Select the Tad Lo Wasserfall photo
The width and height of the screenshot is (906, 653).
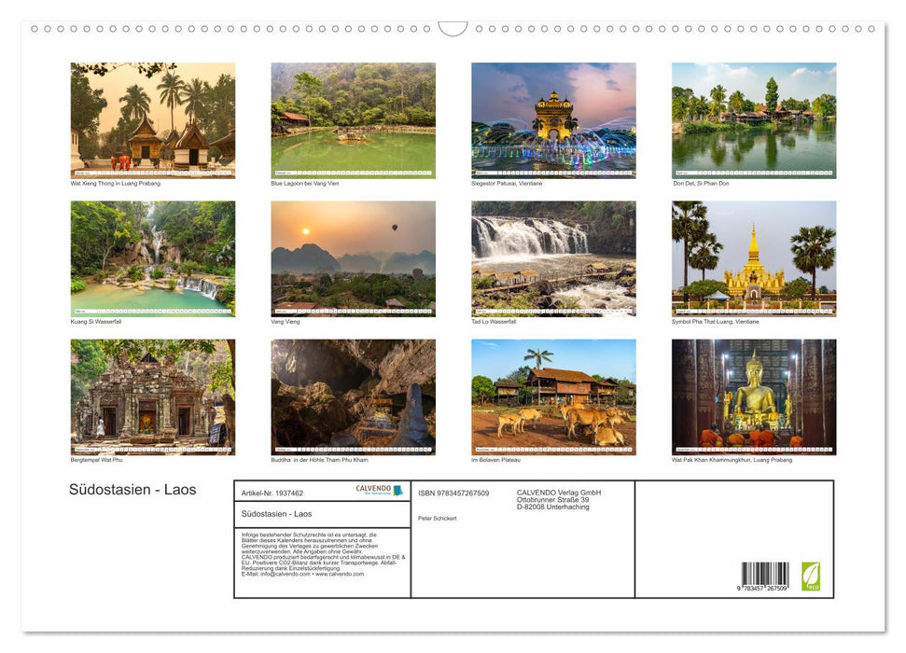(553, 259)
